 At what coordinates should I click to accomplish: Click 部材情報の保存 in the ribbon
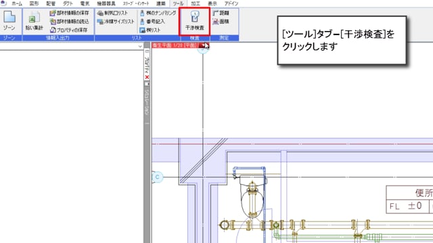69,13
